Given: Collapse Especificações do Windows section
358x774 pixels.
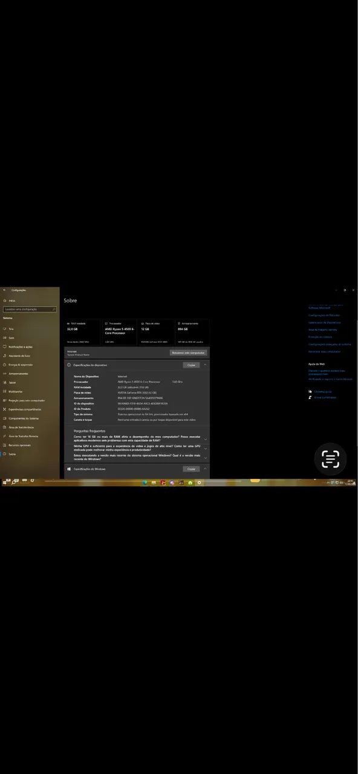Looking at the screenshot, I should (x=205, y=469).
